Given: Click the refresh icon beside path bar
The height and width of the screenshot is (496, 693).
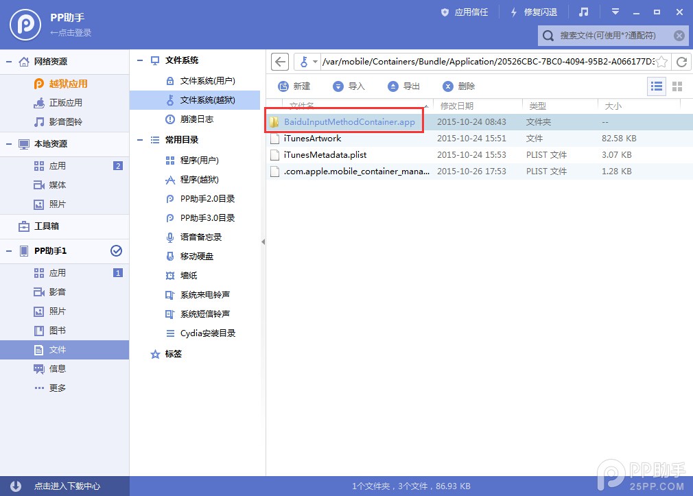Looking at the screenshot, I should 681,62.
